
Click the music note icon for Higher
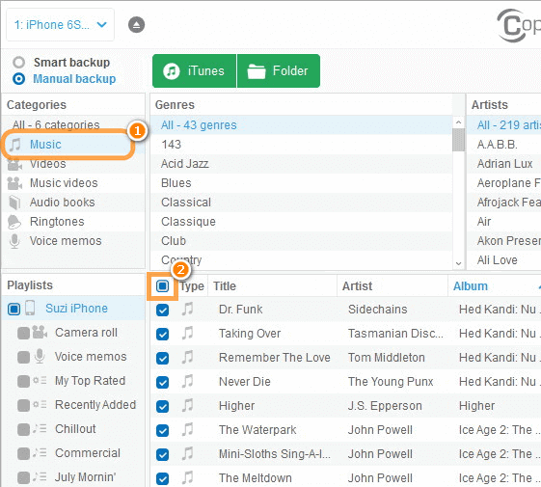[x=187, y=406]
